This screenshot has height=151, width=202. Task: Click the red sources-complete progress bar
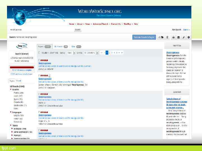tap(22, 67)
